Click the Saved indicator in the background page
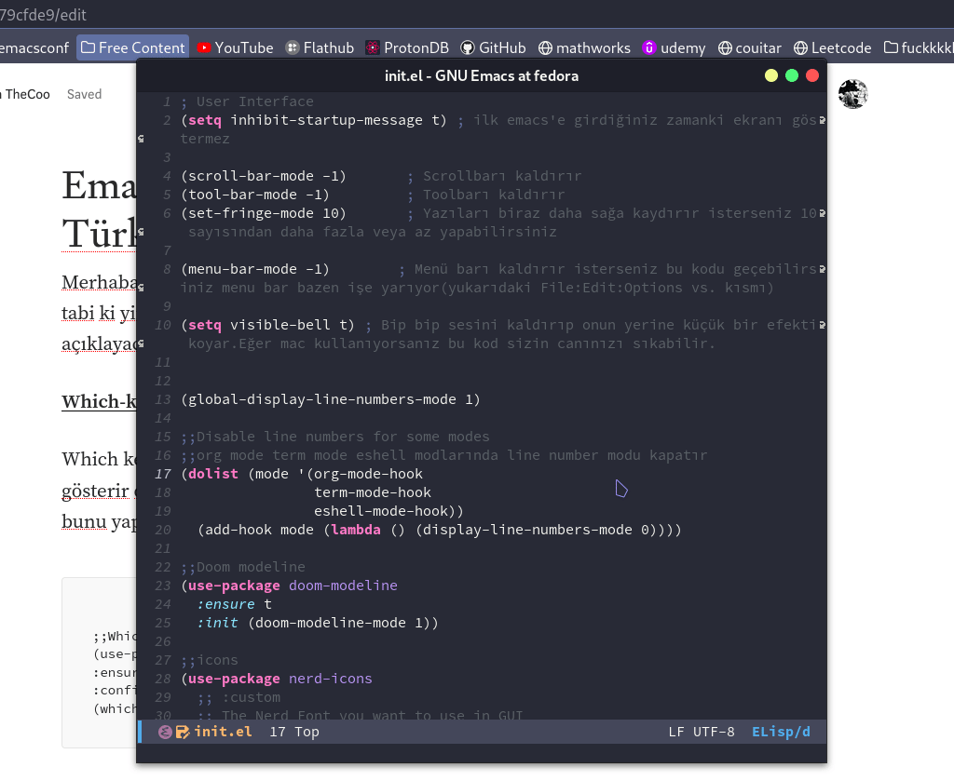Screen dimensions: 954x781 pos(84,94)
